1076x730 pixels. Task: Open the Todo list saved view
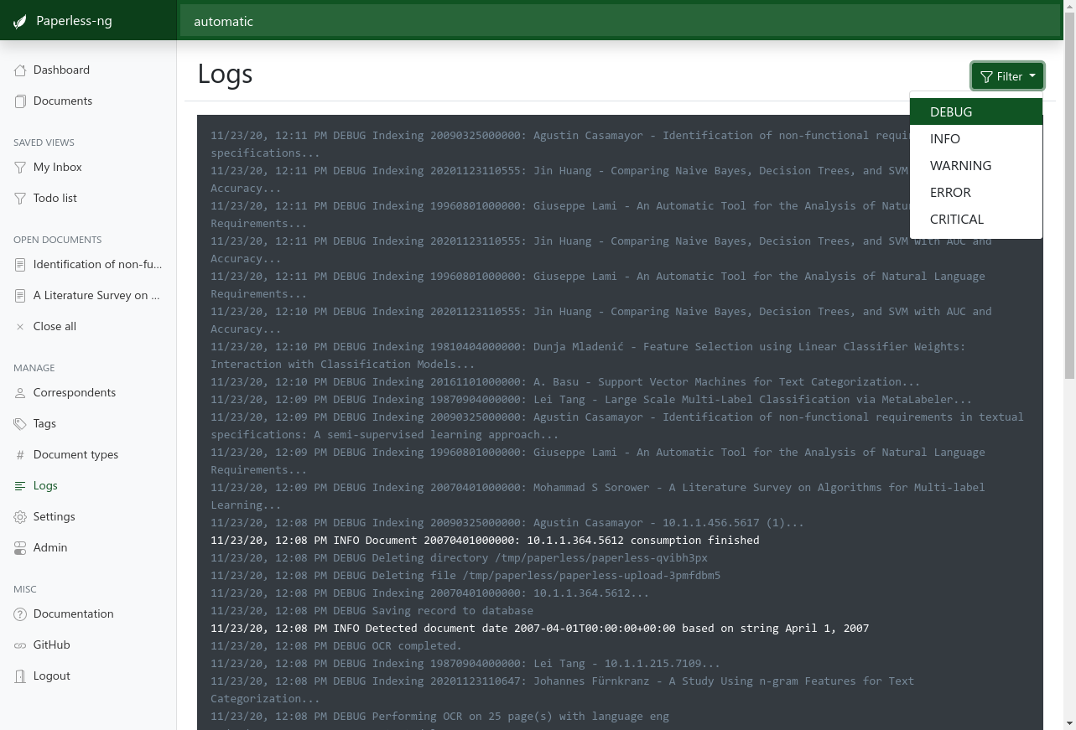coord(55,199)
